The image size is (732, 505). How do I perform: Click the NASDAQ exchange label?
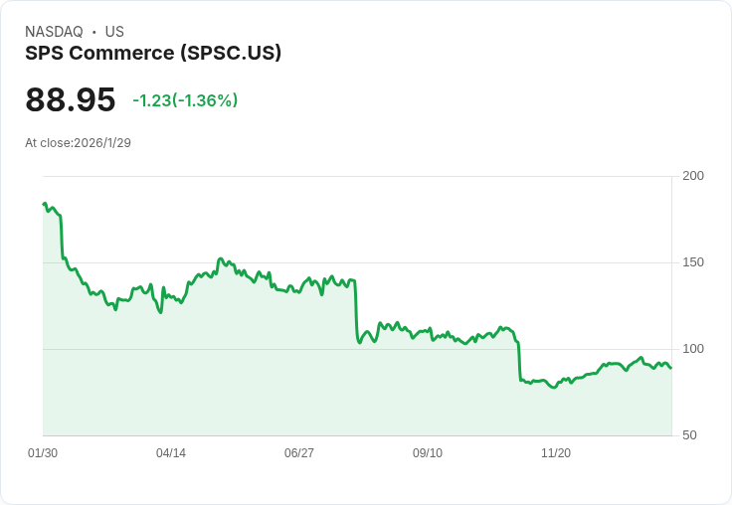(54, 32)
